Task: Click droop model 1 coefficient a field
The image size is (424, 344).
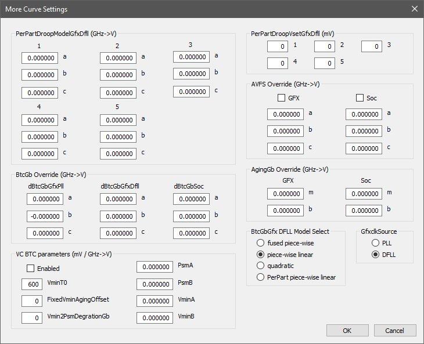Action: tap(39, 58)
